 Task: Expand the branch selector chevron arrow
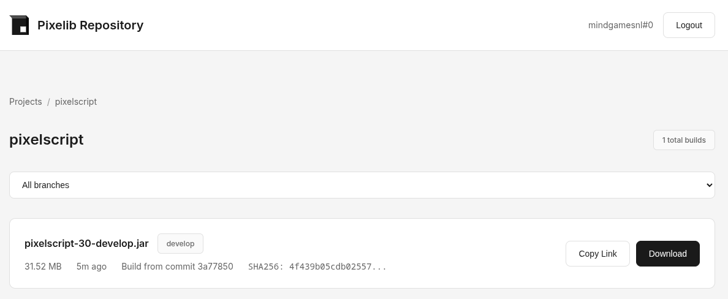tap(709, 185)
